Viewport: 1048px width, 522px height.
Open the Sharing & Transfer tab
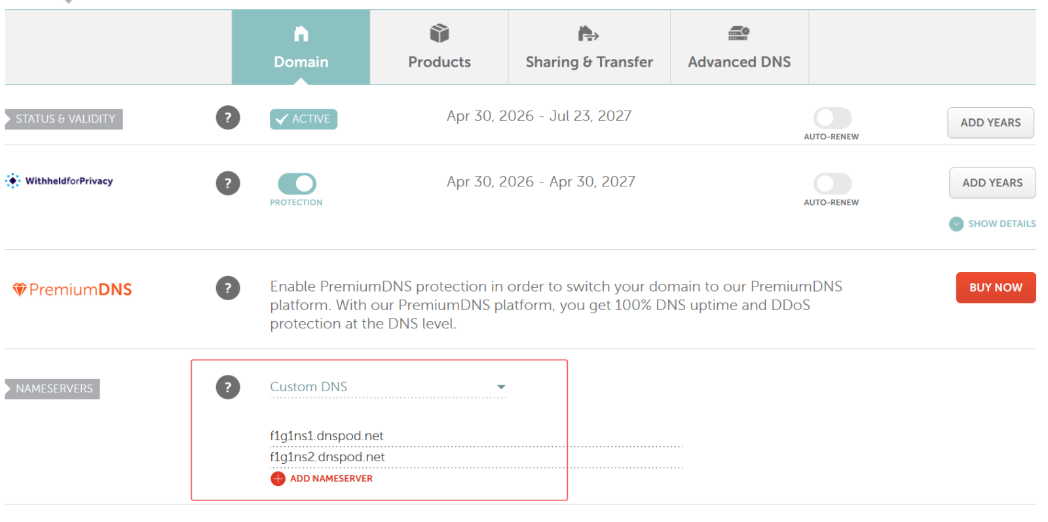589,47
